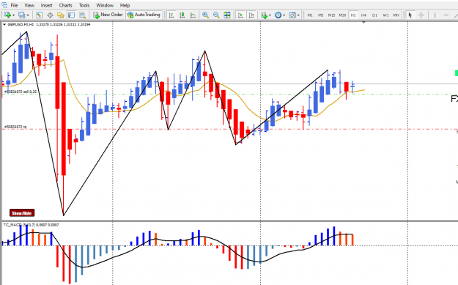458x285 pixels.
Task: Click the sell 0.25 order line label
Action: [x=21, y=92]
